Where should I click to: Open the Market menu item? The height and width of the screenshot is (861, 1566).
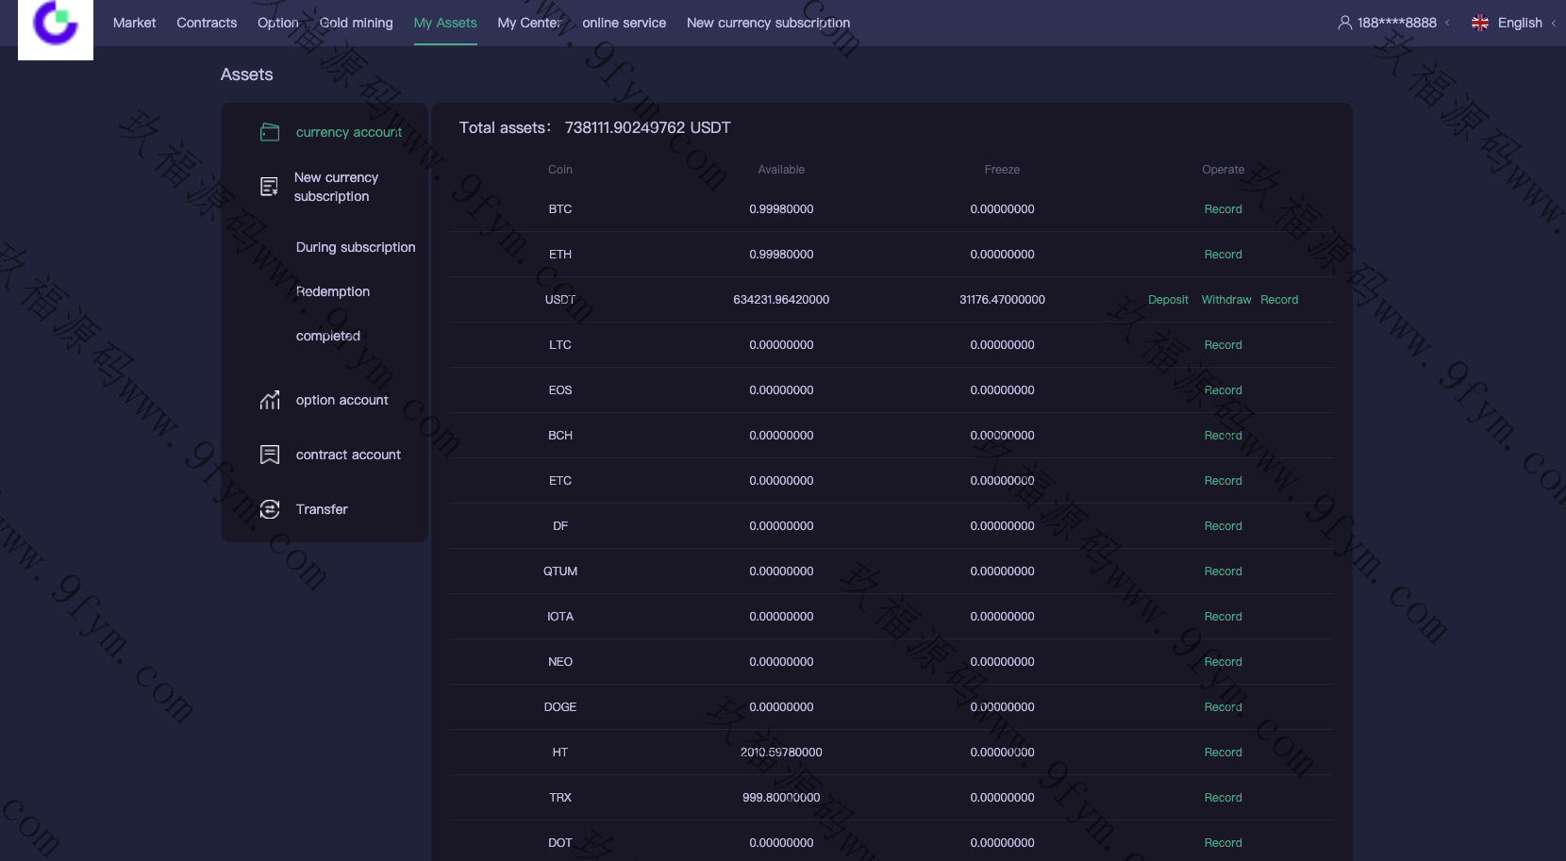134,23
